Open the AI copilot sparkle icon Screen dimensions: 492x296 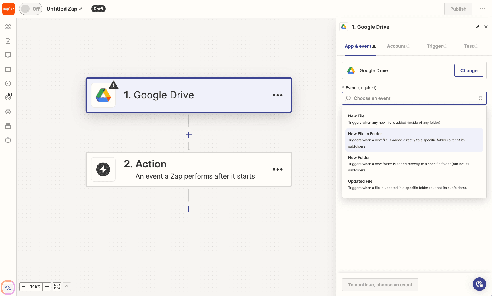(8, 287)
